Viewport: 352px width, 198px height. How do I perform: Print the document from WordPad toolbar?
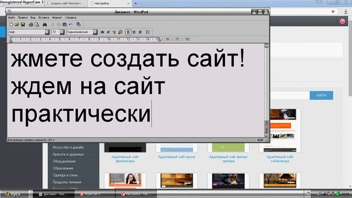pyautogui.click(x=31, y=24)
